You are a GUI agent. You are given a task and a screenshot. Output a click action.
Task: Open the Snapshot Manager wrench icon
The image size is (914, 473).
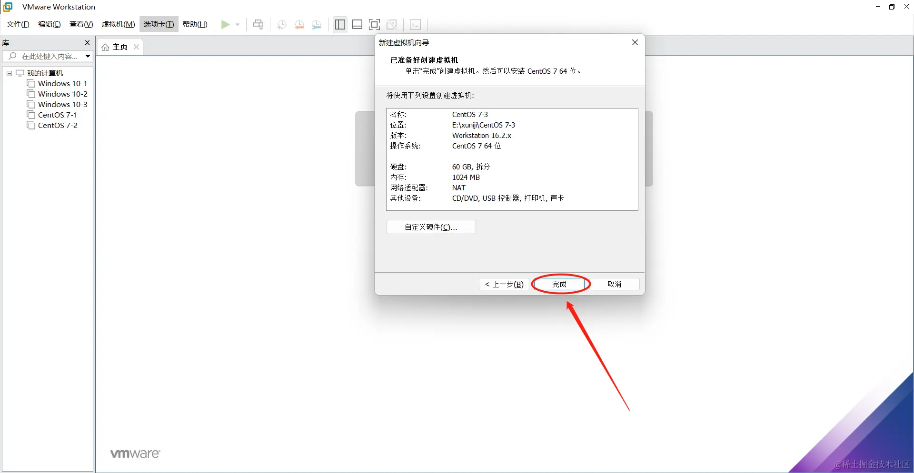point(317,24)
